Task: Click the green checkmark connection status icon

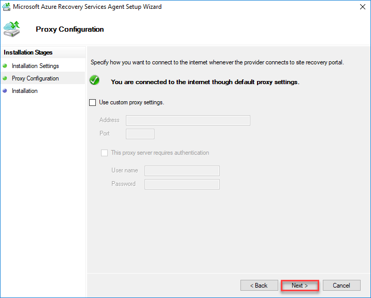Action: click(94, 81)
